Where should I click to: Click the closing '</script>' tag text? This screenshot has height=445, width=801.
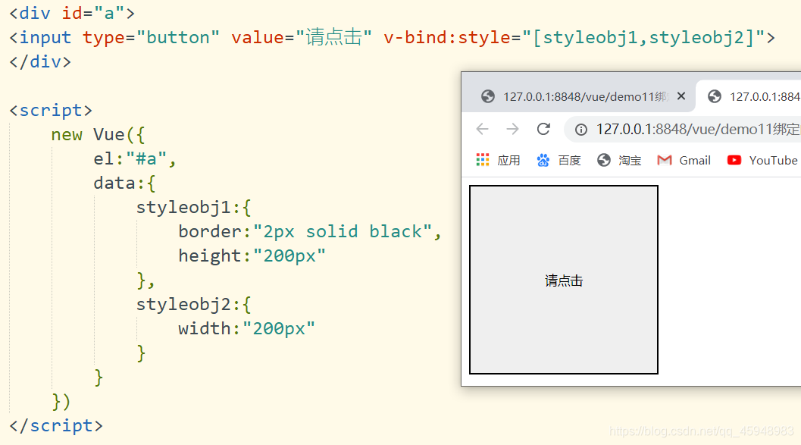point(55,425)
